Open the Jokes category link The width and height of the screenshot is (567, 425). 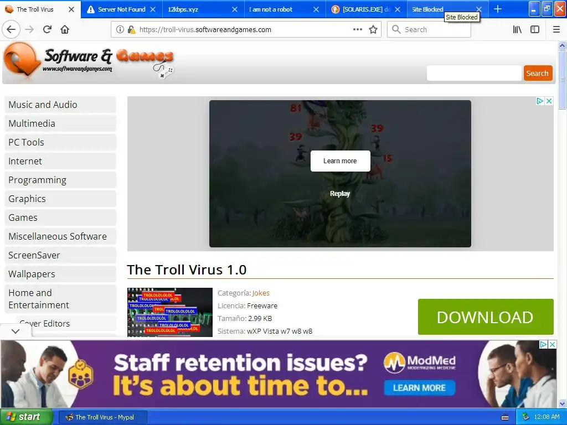(x=261, y=293)
